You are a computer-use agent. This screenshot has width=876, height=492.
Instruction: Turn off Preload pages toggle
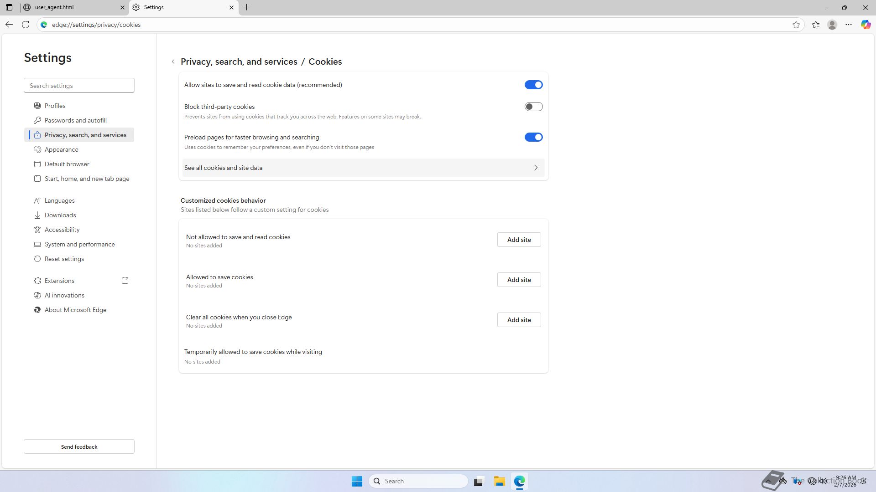click(533, 137)
